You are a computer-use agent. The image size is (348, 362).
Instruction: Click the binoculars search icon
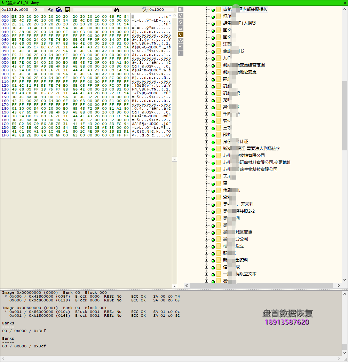(x=117, y=10)
